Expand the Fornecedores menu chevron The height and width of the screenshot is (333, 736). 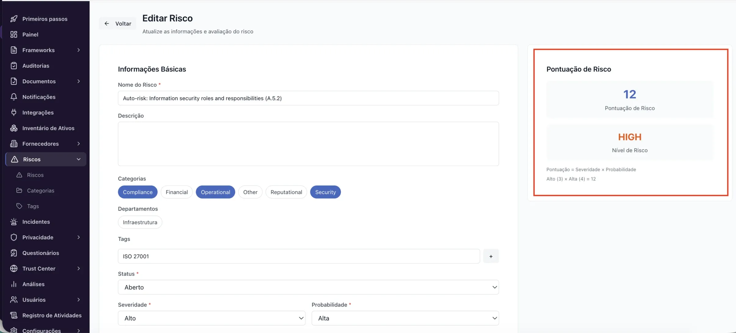79,144
